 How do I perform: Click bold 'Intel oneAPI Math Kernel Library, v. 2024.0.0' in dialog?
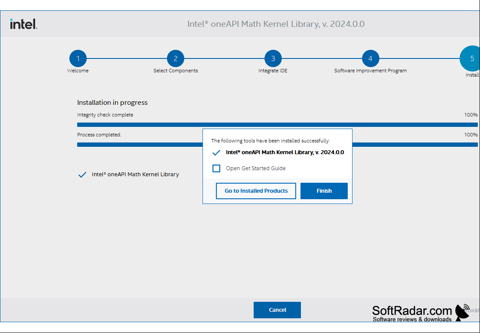[285, 152]
